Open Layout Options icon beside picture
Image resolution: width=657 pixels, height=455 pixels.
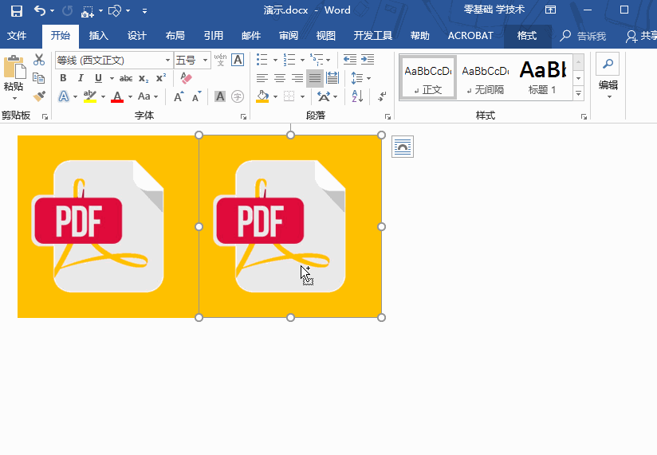click(x=403, y=147)
